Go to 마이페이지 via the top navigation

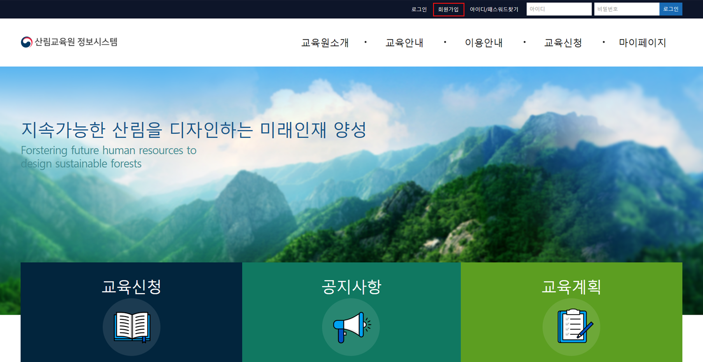tap(643, 42)
